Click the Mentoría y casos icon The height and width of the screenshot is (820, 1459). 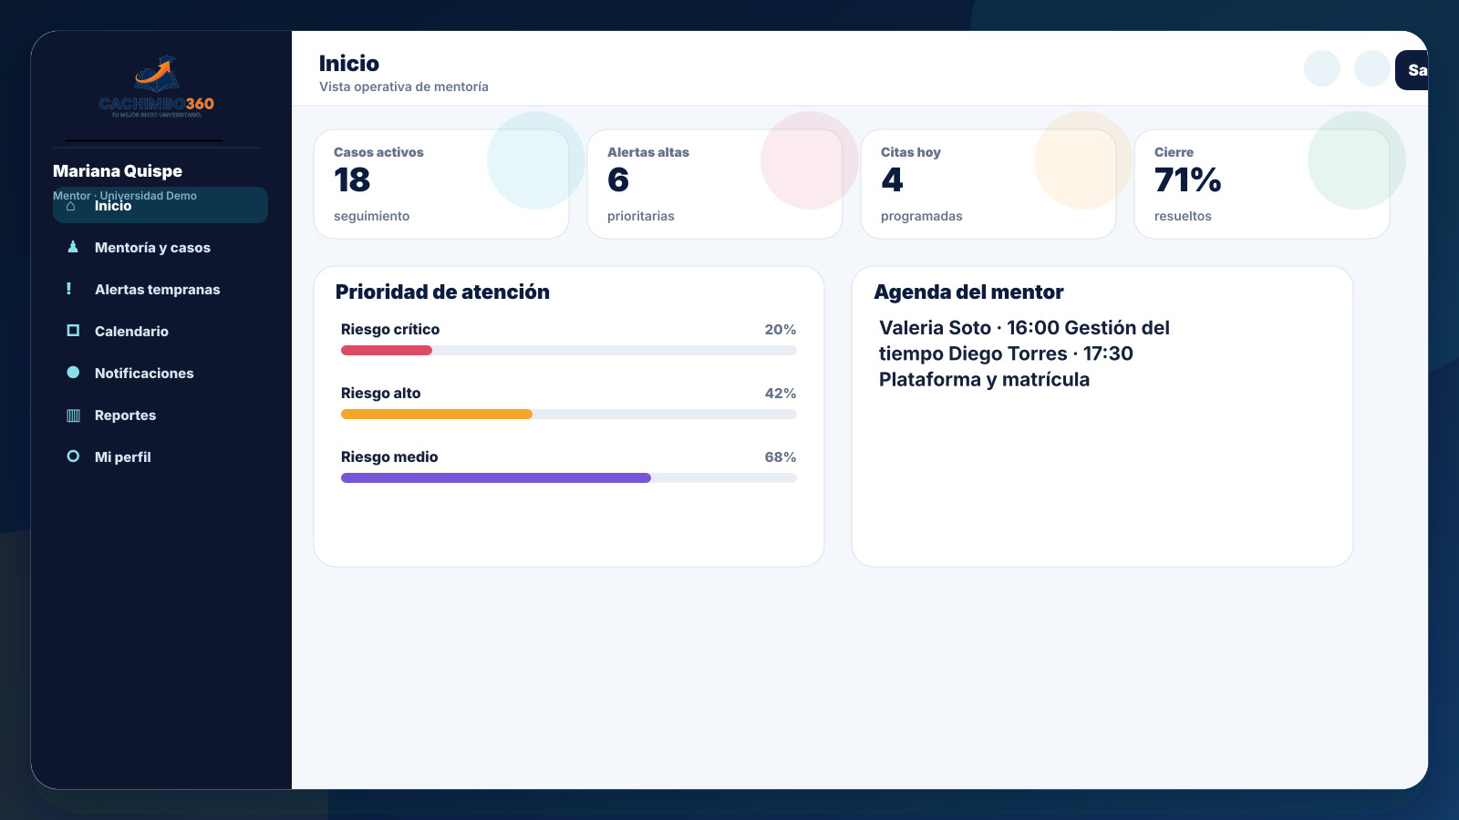(73, 247)
